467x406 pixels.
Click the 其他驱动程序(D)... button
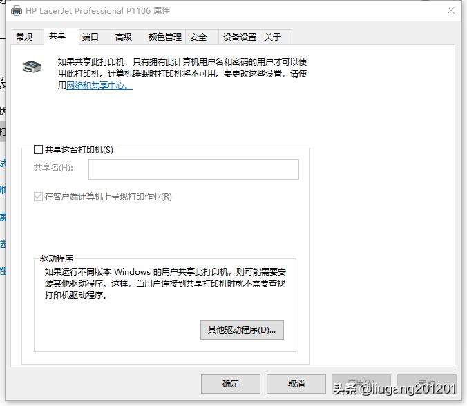click(x=242, y=330)
